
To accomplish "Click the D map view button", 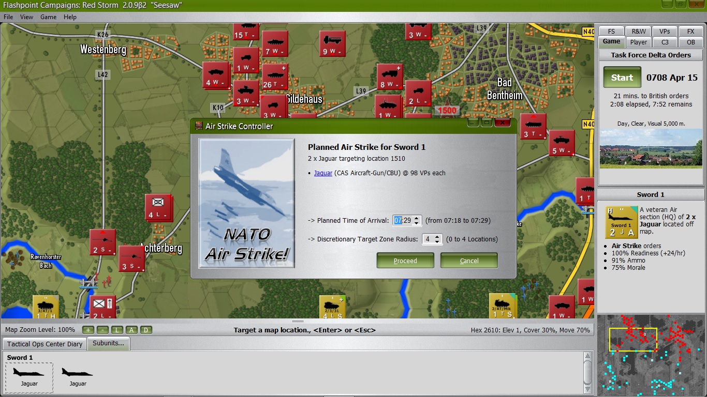I will tap(146, 330).
